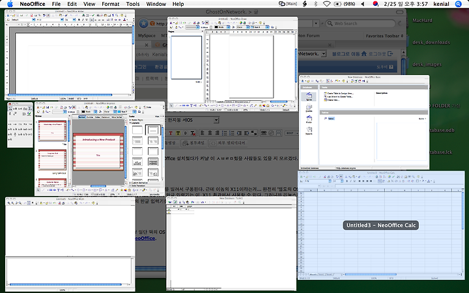Open the View menu

pyautogui.click(x=89, y=4)
